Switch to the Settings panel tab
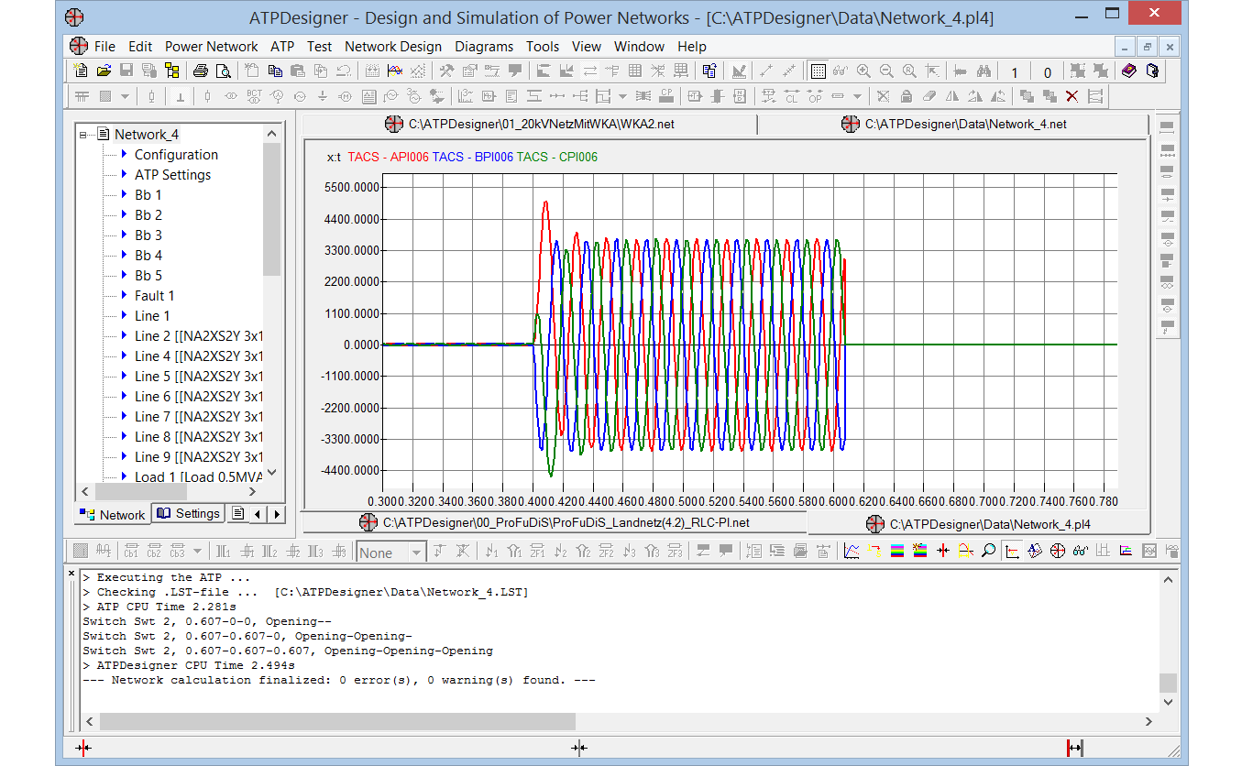This screenshot has height=766, width=1242. pos(188,514)
